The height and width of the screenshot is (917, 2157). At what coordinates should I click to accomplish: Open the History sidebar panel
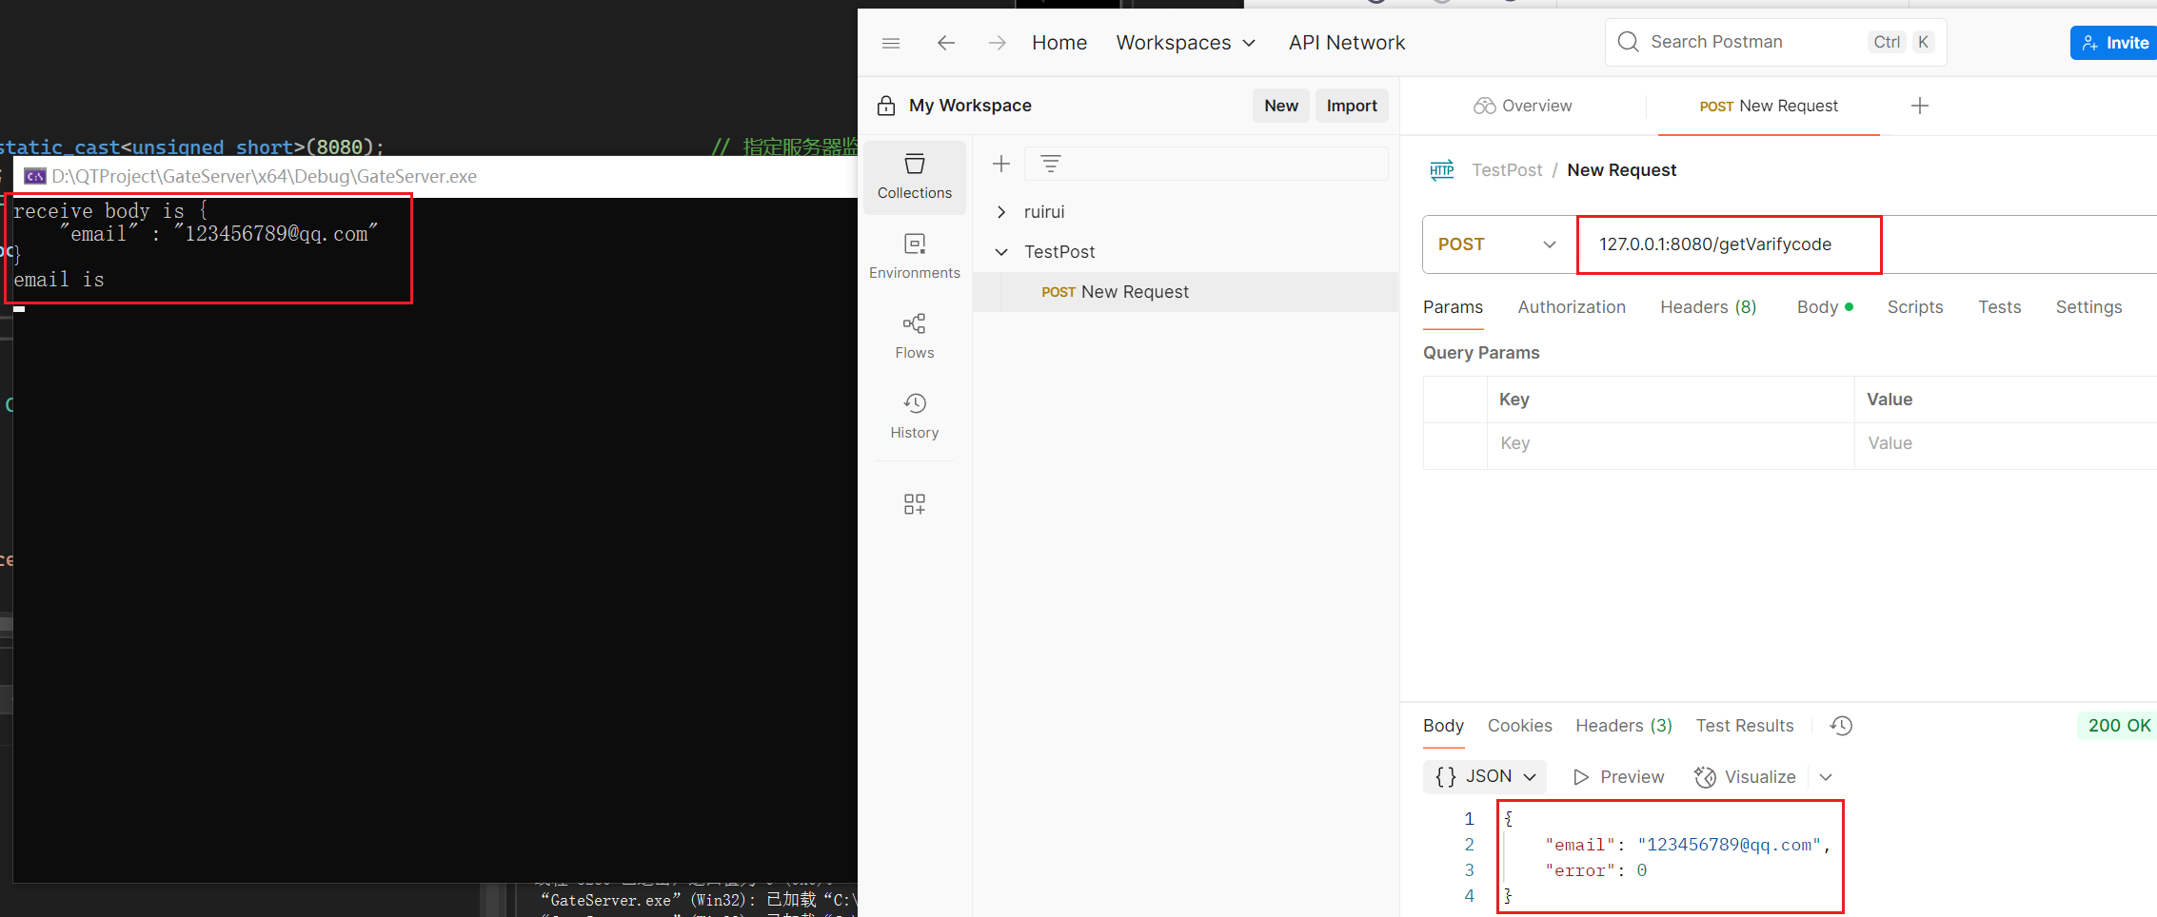(914, 417)
